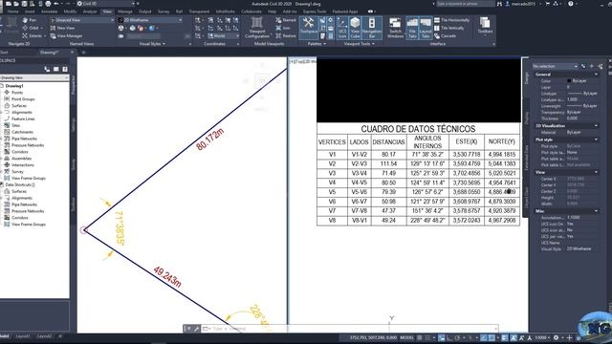Open the 2D Wireframe visual style dropdown
The height and width of the screenshot is (344, 612).
[x=150, y=20]
